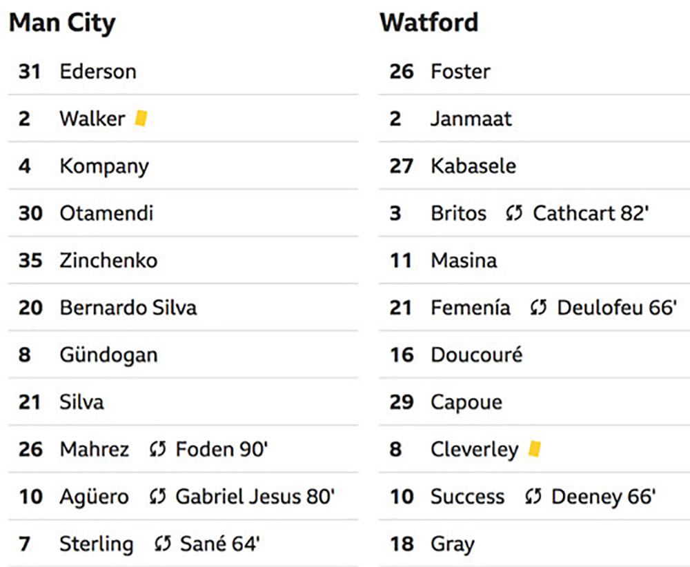Image resolution: width=690 pixels, height=567 pixels.
Task: Select substitute Gabriel Jesus 80'
Action: [x=255, y=497]
